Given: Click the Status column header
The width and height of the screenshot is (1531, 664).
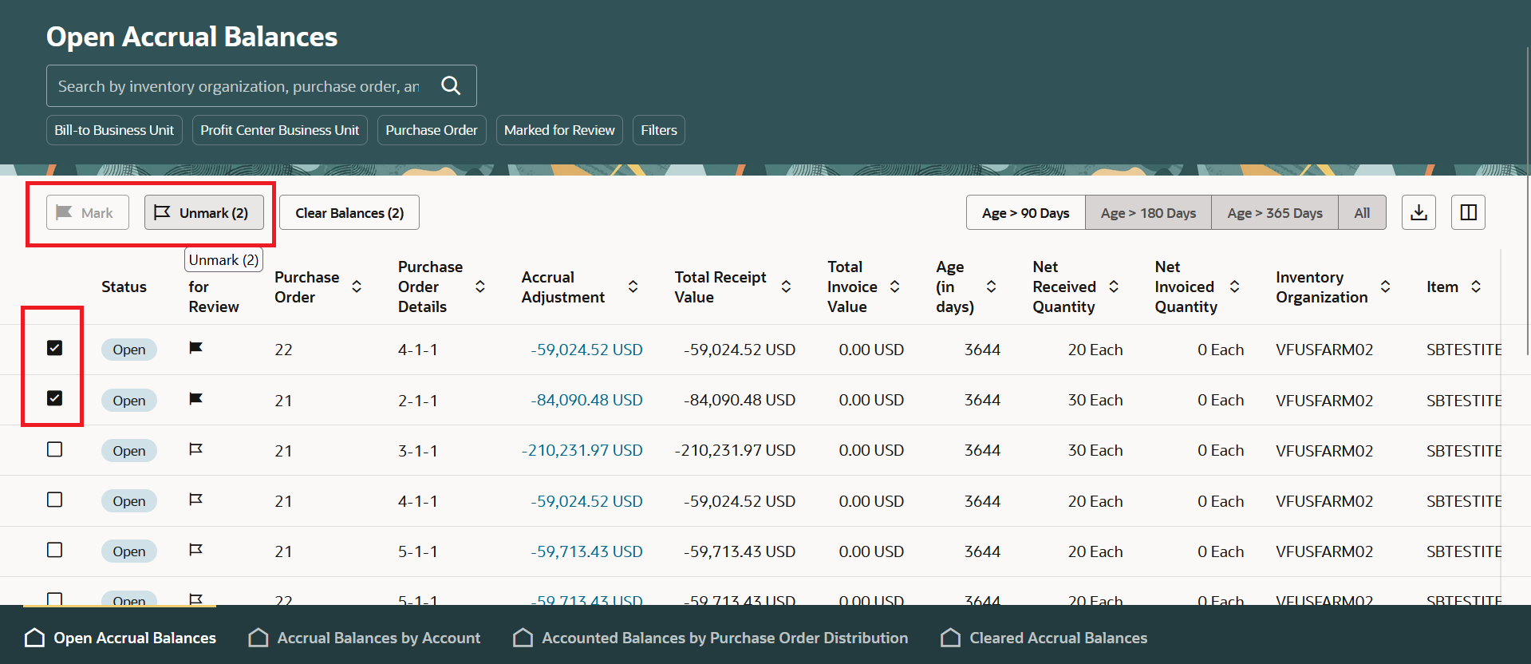Looking at the screenshot, I should (124, 287).
